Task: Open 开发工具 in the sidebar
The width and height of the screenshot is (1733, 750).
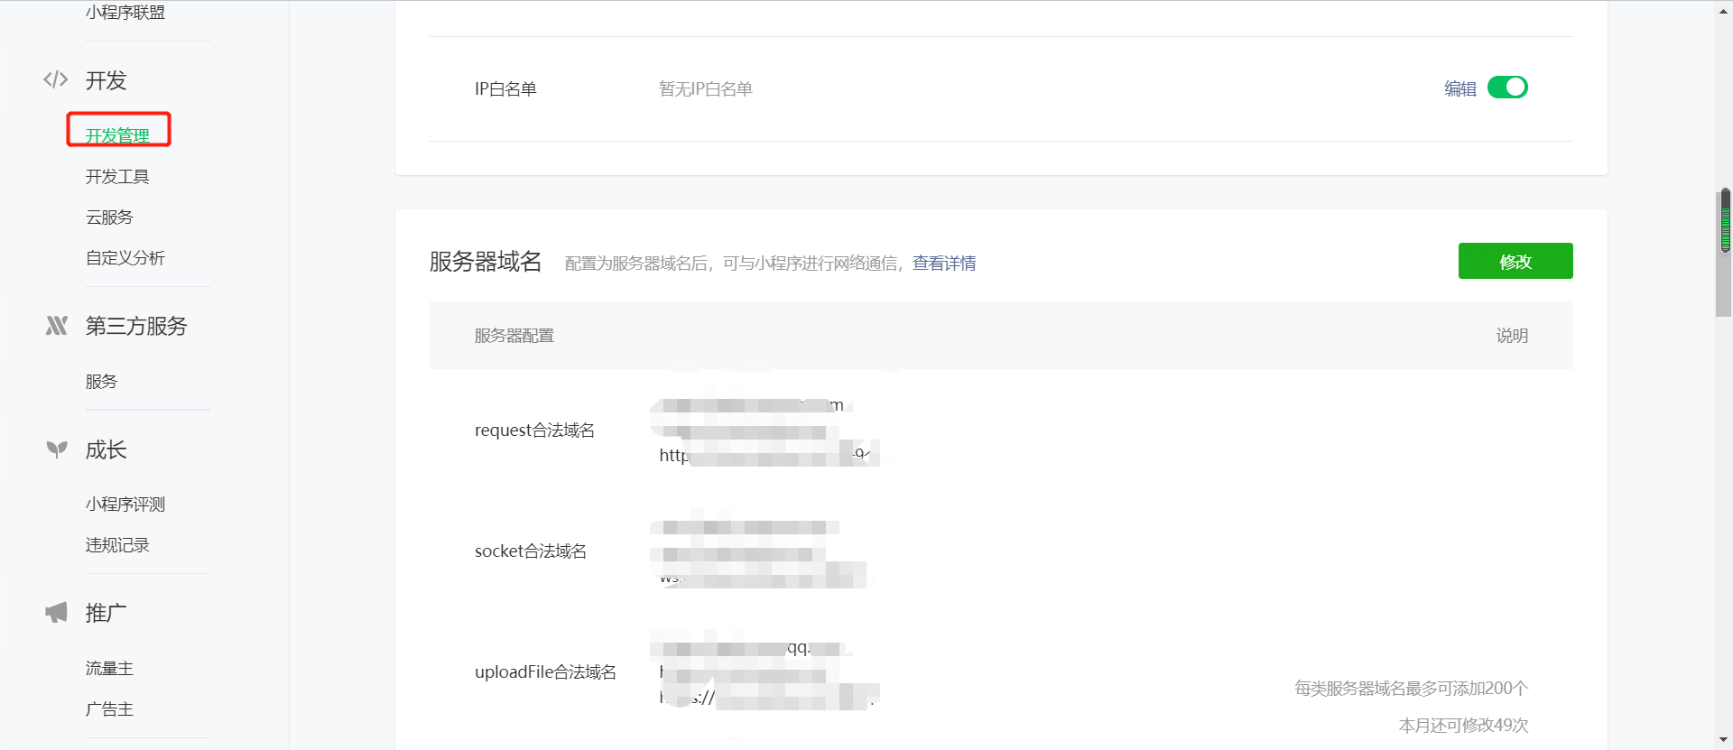Action: 117,177
